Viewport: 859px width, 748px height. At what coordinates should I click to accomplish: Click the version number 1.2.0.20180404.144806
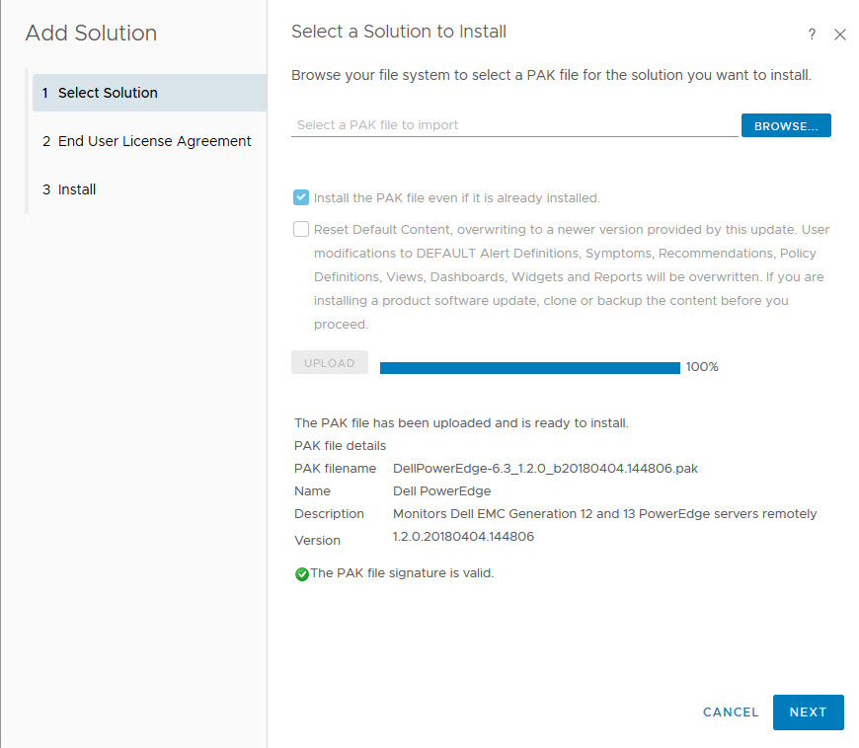pyautogui.click(x=463, y=537)
